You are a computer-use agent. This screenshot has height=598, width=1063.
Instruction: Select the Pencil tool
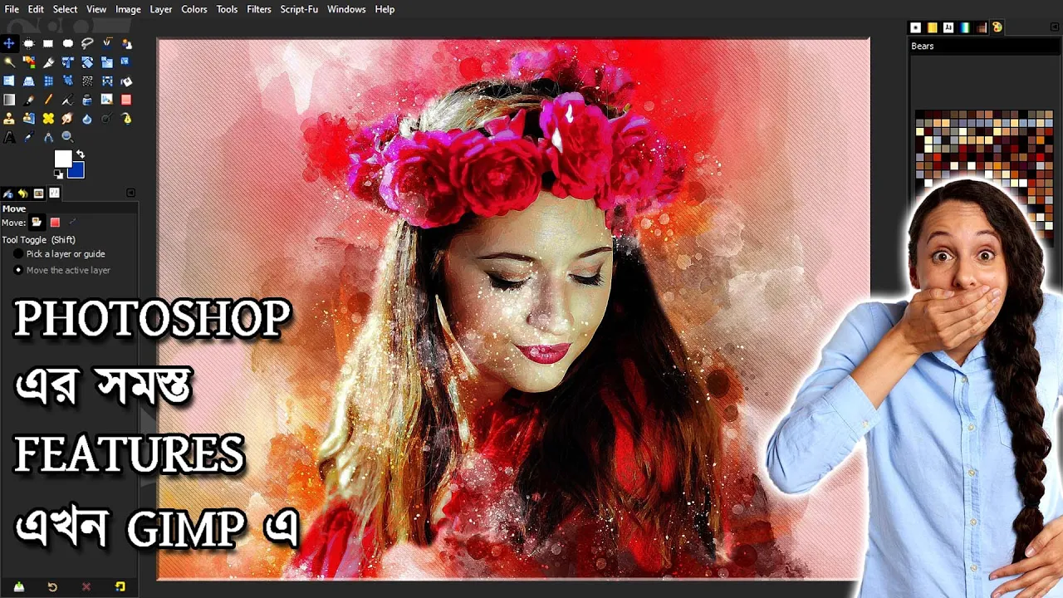pos(48,100)
